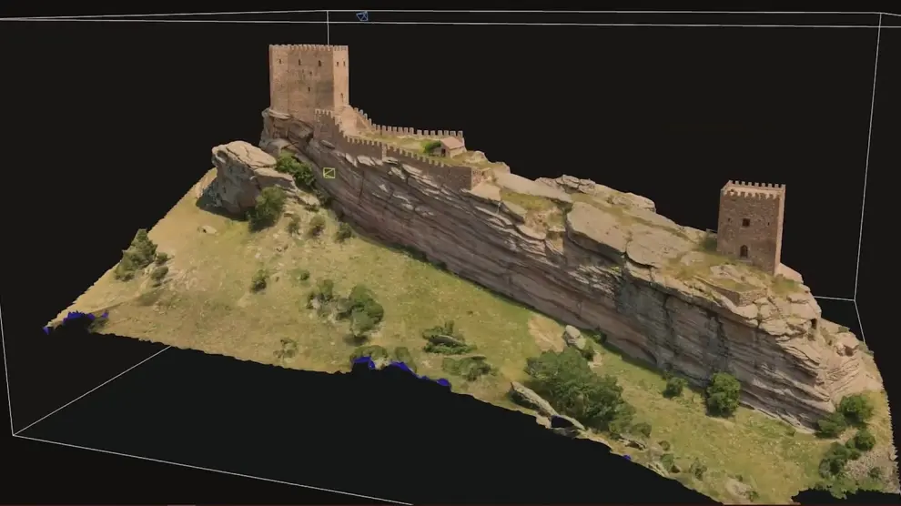This screenshot has height=506, width=901.
Task: Click the yellow camera marker on the rock wall
Action: pyautogui.click(x=329, y=173)
